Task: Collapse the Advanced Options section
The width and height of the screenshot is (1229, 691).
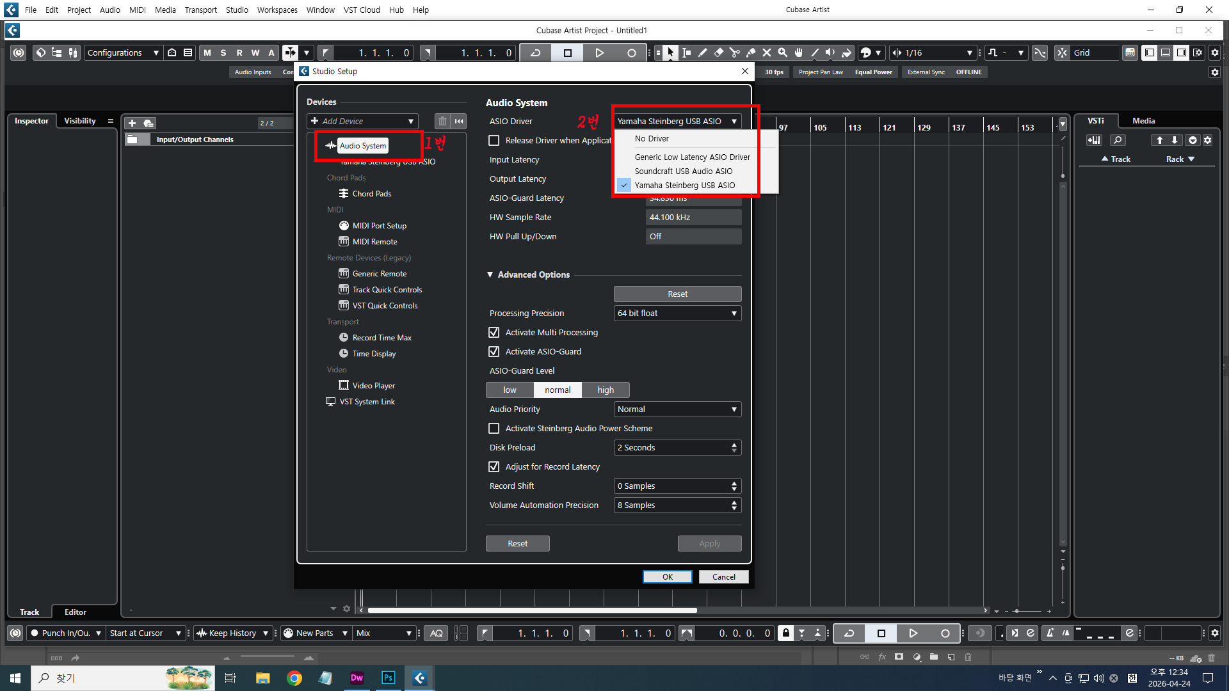Action: 490,274
